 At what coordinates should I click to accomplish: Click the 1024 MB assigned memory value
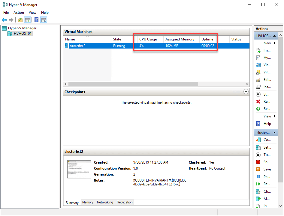[x=172, y=46]
